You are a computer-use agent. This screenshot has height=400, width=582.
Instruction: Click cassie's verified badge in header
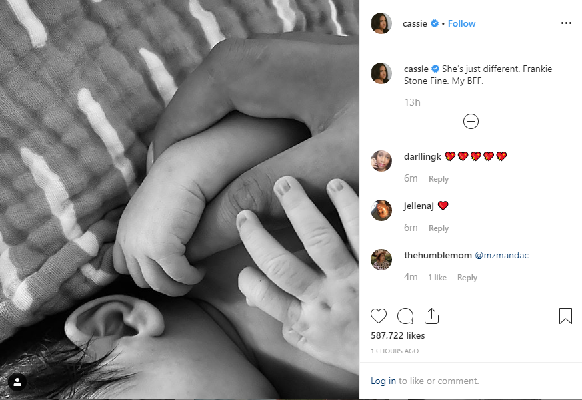(434, 23)
